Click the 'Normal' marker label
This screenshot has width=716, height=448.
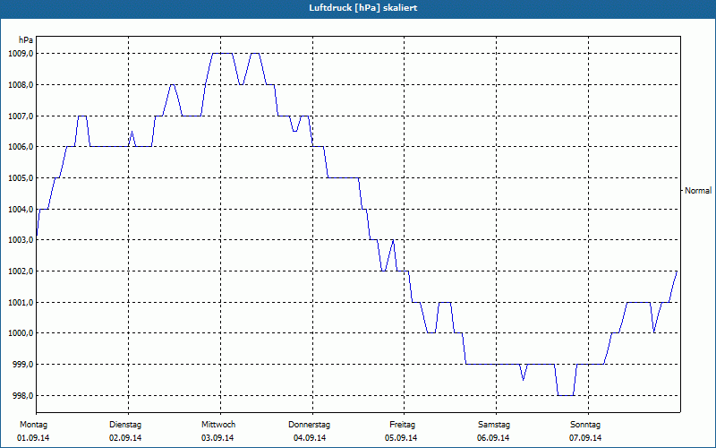(x=698, y=191)
